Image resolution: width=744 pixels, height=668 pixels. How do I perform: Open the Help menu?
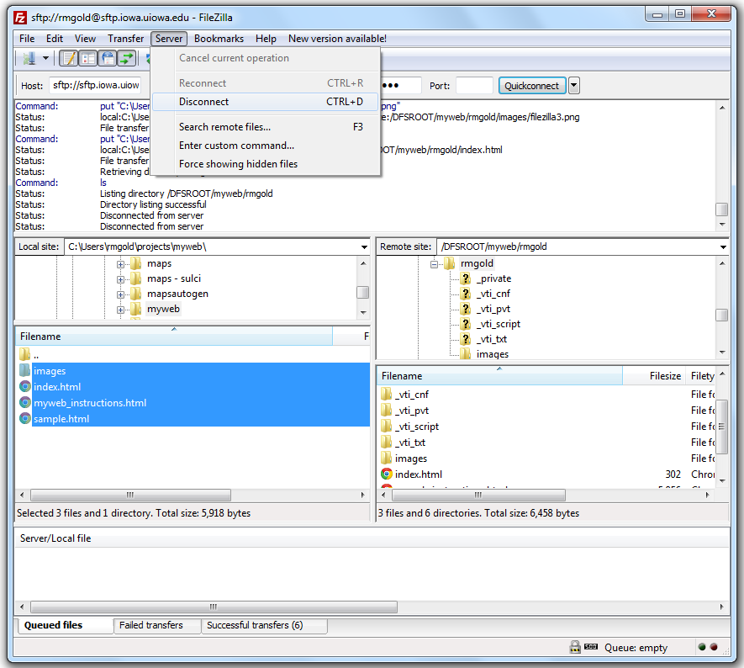[x=266, y=39]
